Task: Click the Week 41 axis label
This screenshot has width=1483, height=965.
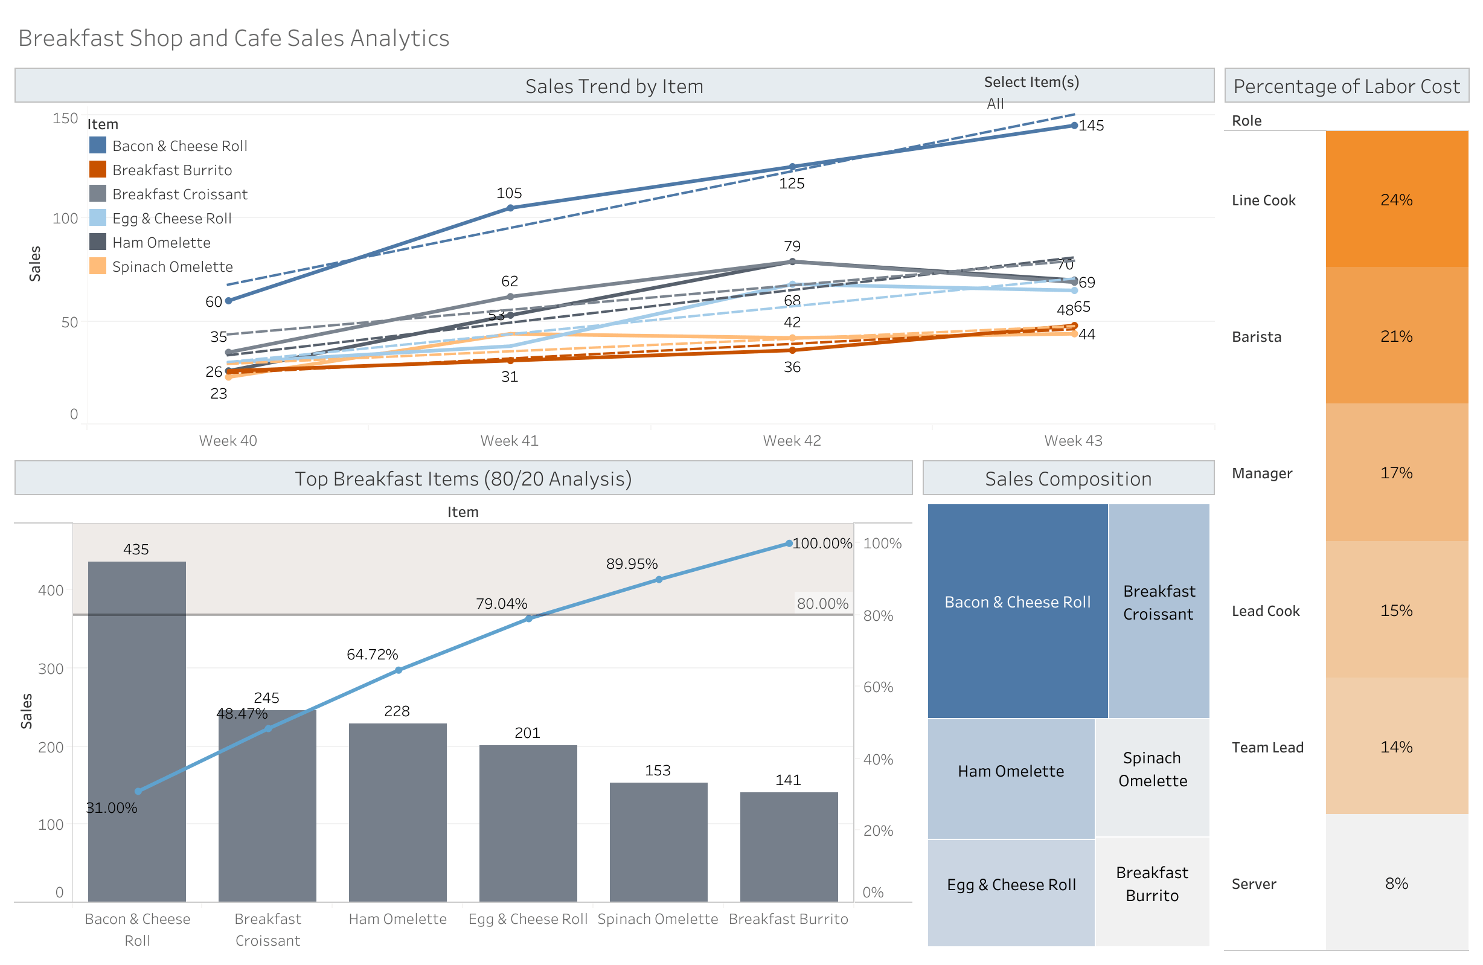Action: click(x=509, y=441)
